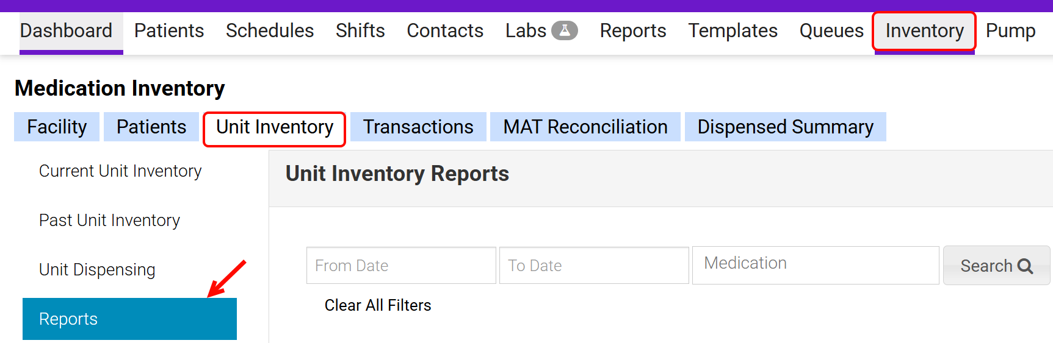Switch to the Pump tab
Viewport: 1053px width, 343px height.
pyautogui.click(x=1010, y=30)
